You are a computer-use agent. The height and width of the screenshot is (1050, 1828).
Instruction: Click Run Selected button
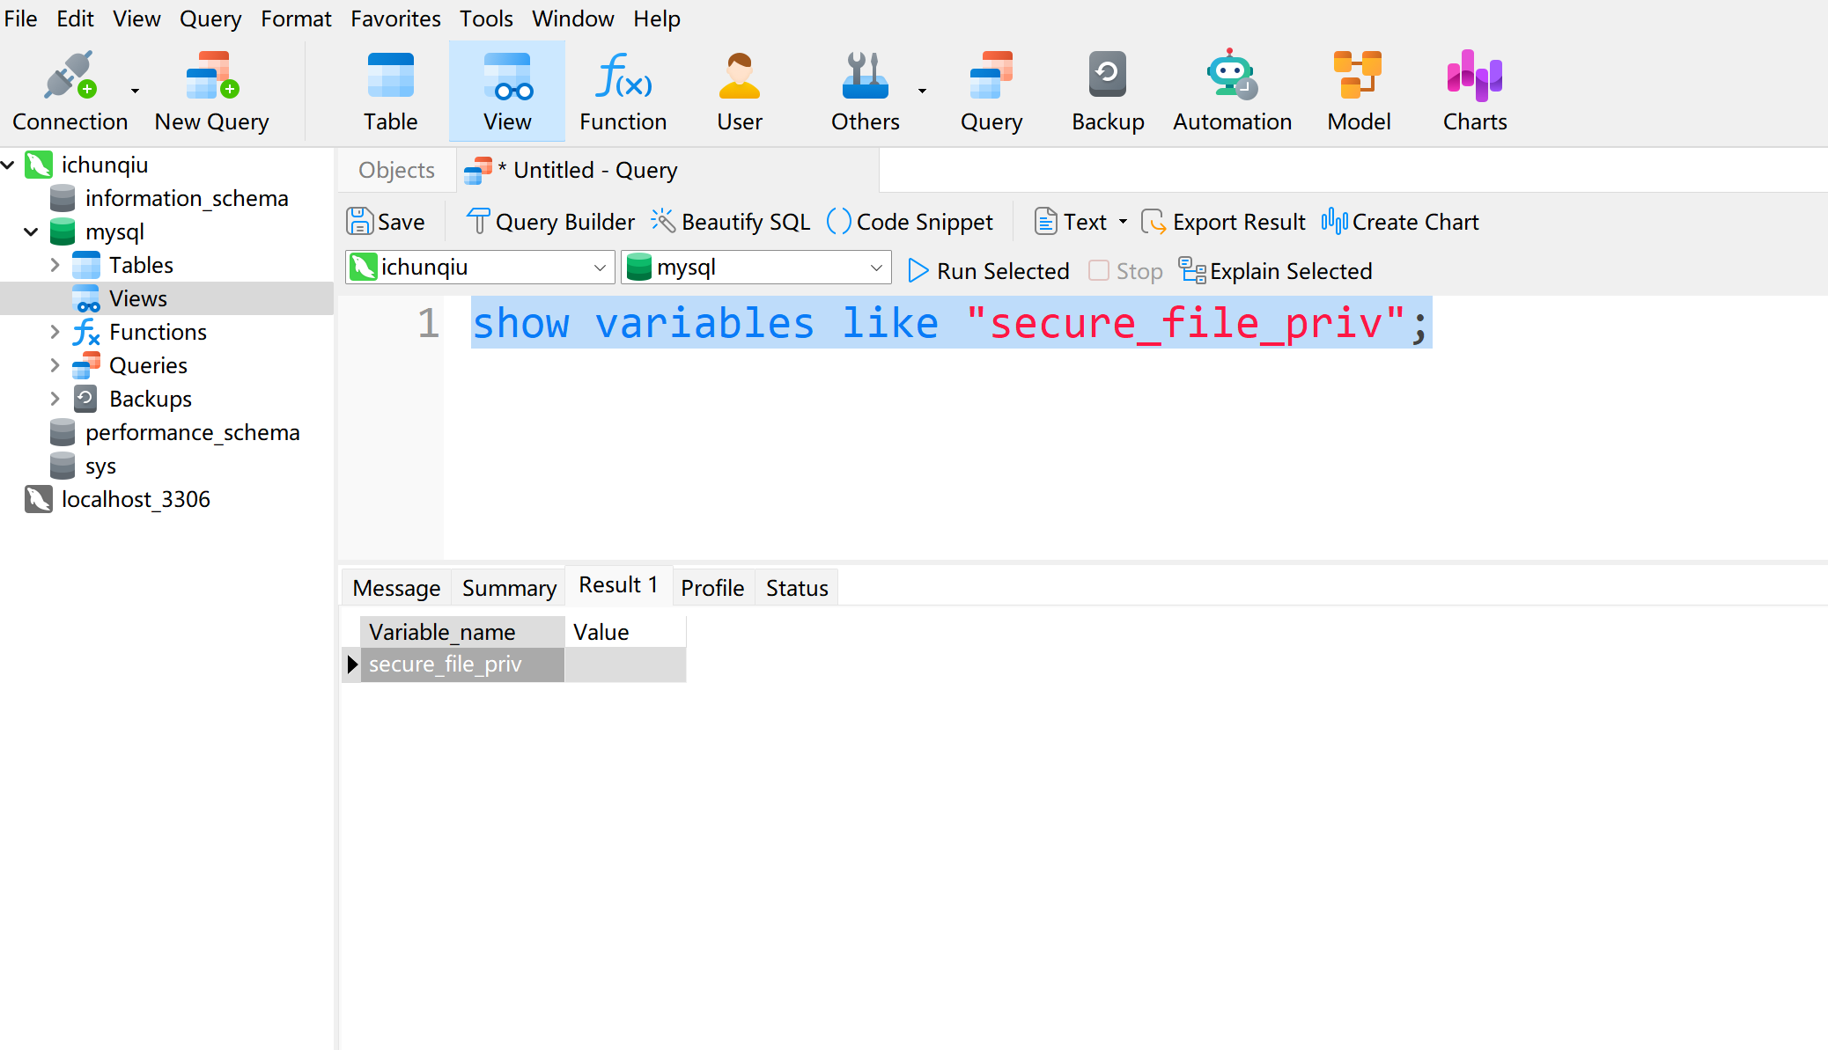988,271
